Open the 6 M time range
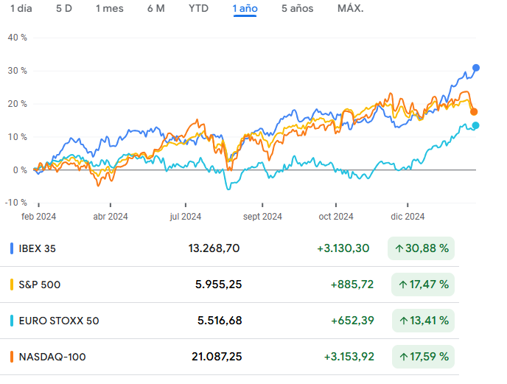The width and height of the screenshot is (507, 384). [155, 9]
